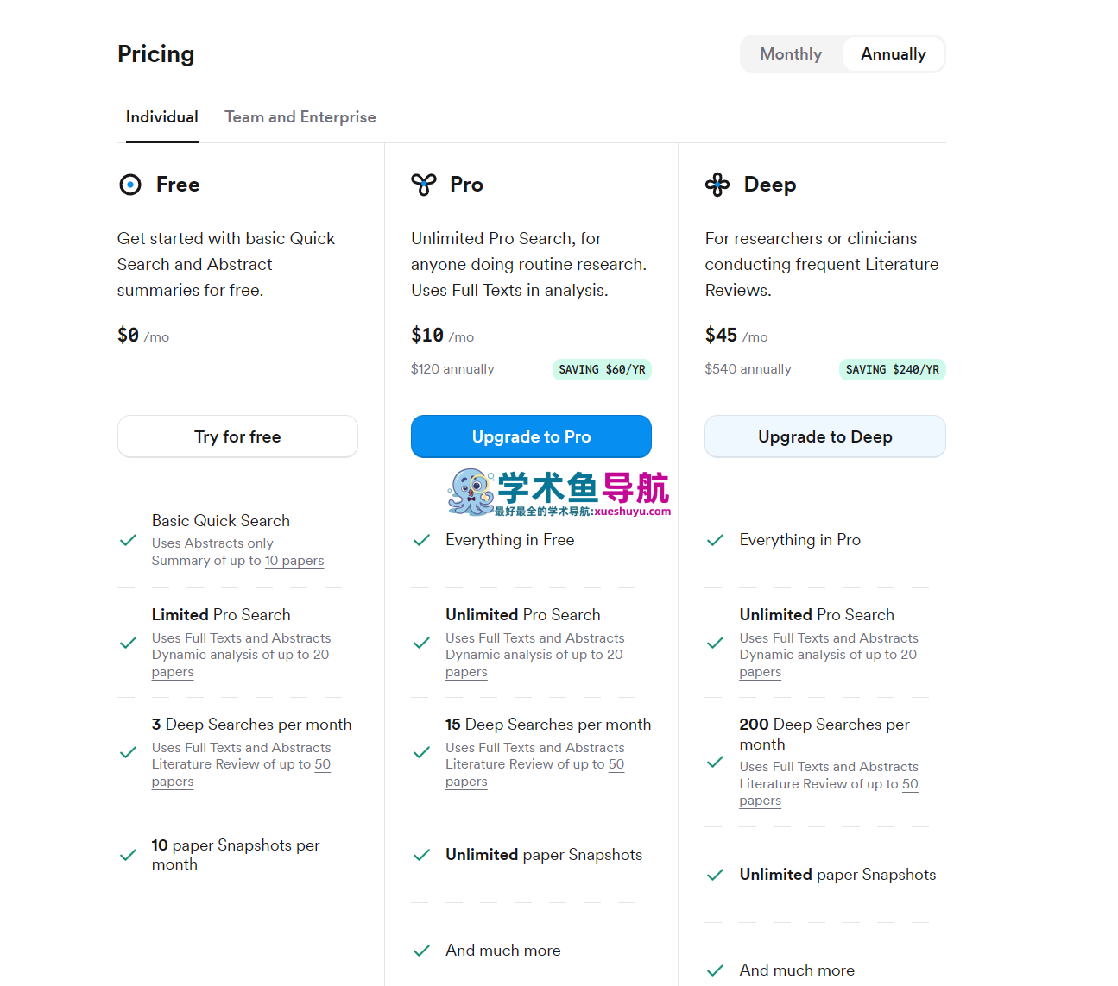The width and height of the screenshot is (1118, 986).
Task: Switch billing to Monthly
Action: pyautogui.click(x=791, y=54)
